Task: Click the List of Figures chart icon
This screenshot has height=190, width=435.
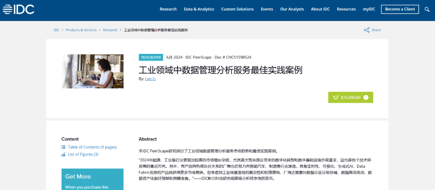Action: point(63,154)
